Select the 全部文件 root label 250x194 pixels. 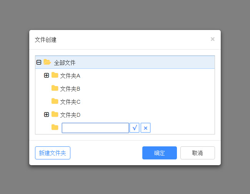[x=65, y=63]
